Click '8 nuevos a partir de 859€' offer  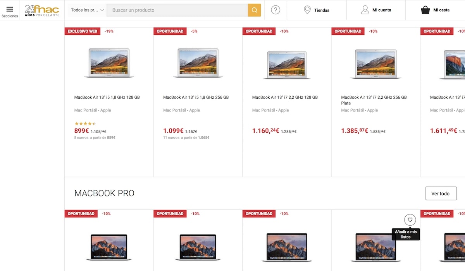point(95,137)
